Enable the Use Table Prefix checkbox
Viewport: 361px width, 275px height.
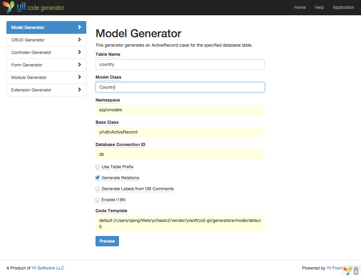pos(97,167)
